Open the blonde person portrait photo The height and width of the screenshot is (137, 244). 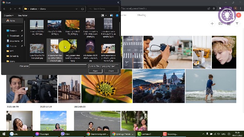tap(224, 52)
